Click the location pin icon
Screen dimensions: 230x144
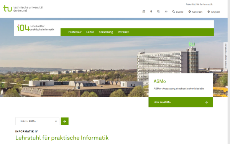coord(151,12)
